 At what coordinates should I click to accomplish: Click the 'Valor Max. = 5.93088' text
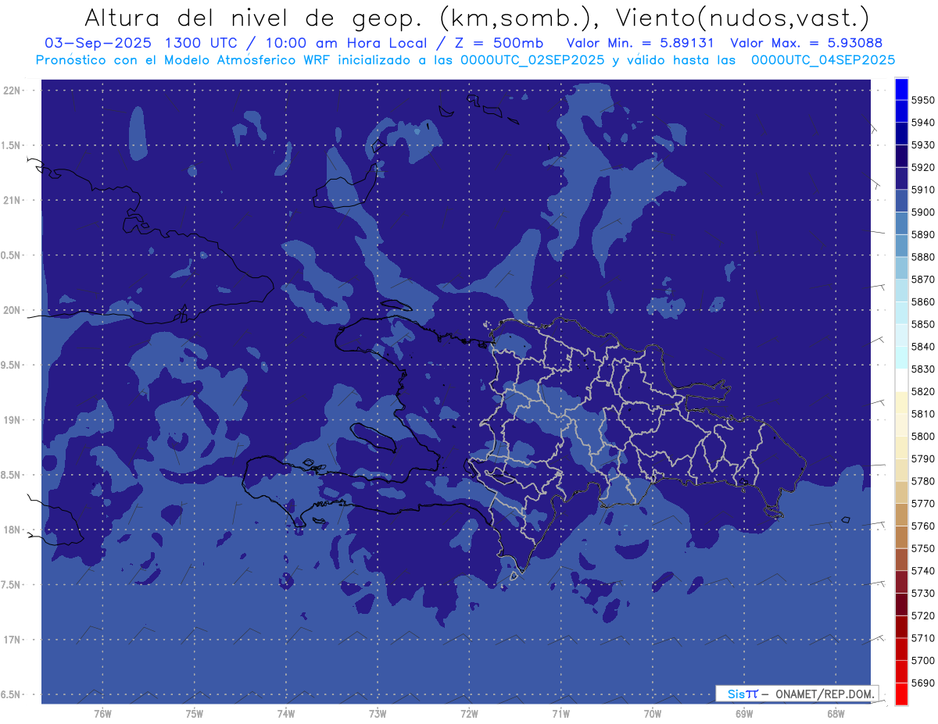pos(806,43)
